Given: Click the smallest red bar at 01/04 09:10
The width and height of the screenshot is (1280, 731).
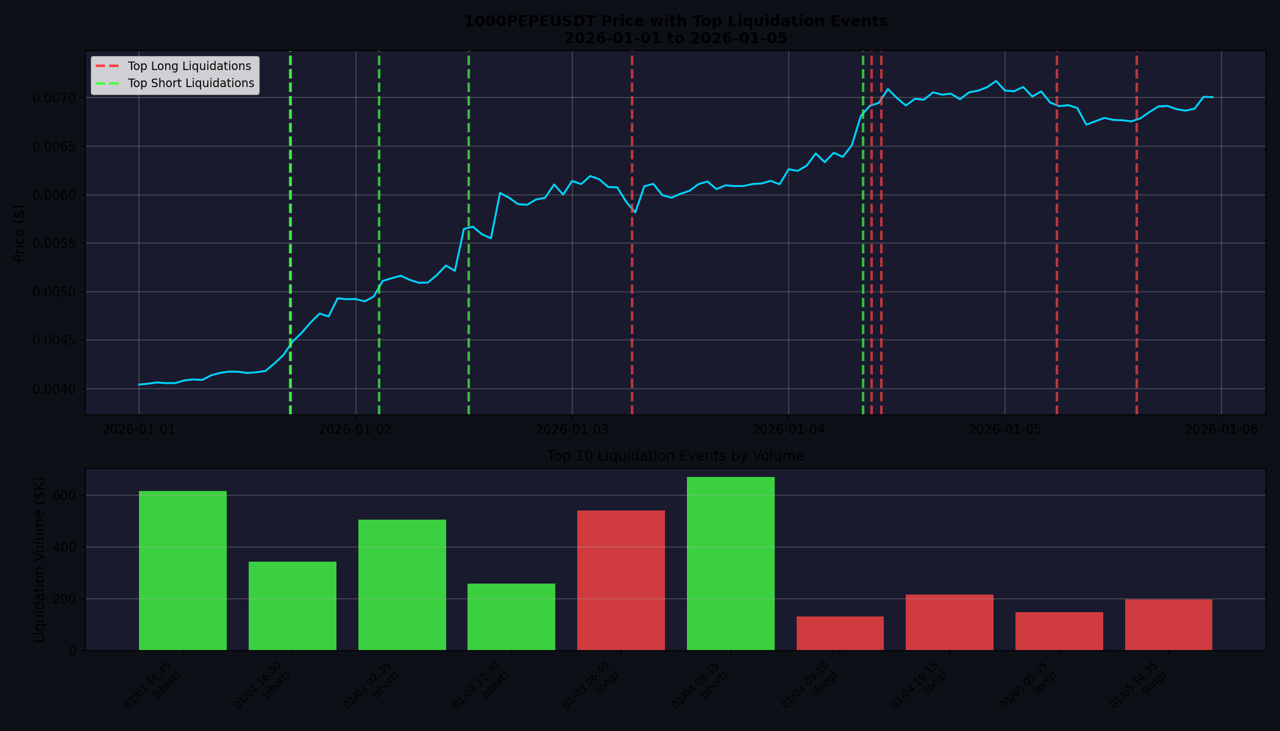Looking at the screenshot, I should click(x=839, y=634).
